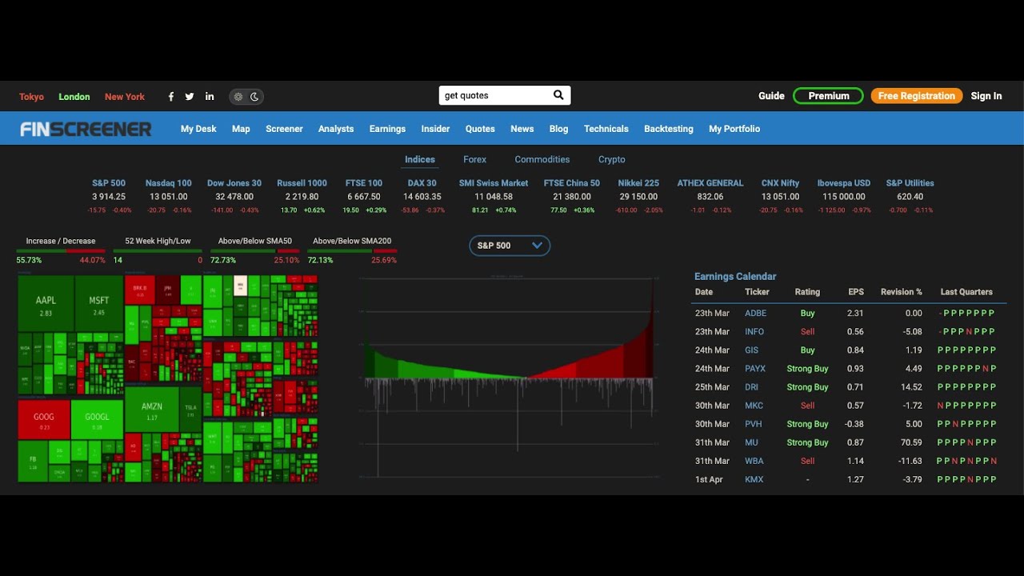This screenshot has width=1024, height=576.
Task: Click the FINSCREENER logo
Action: [86, 129]
